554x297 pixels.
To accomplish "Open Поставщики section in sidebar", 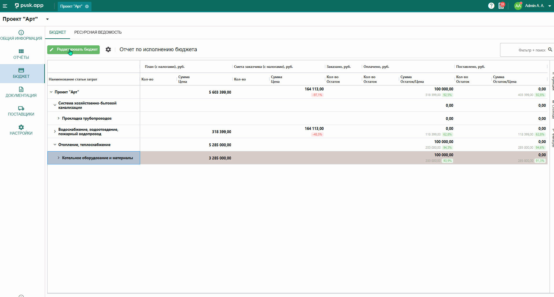I will click(21, 111).
